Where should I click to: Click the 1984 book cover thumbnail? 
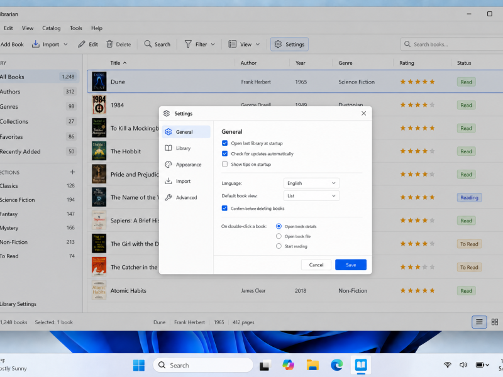coord(99,105)
